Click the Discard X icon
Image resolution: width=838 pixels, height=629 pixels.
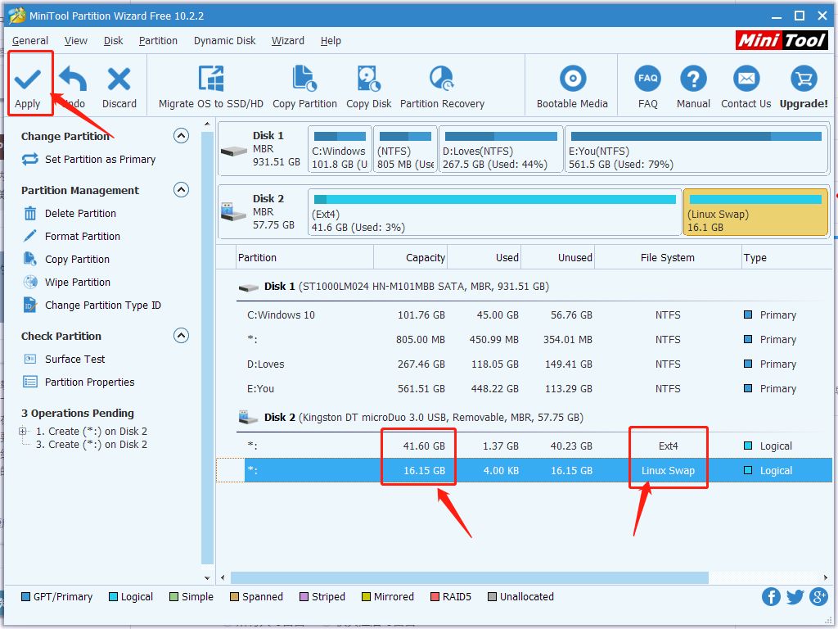(119, 79)
